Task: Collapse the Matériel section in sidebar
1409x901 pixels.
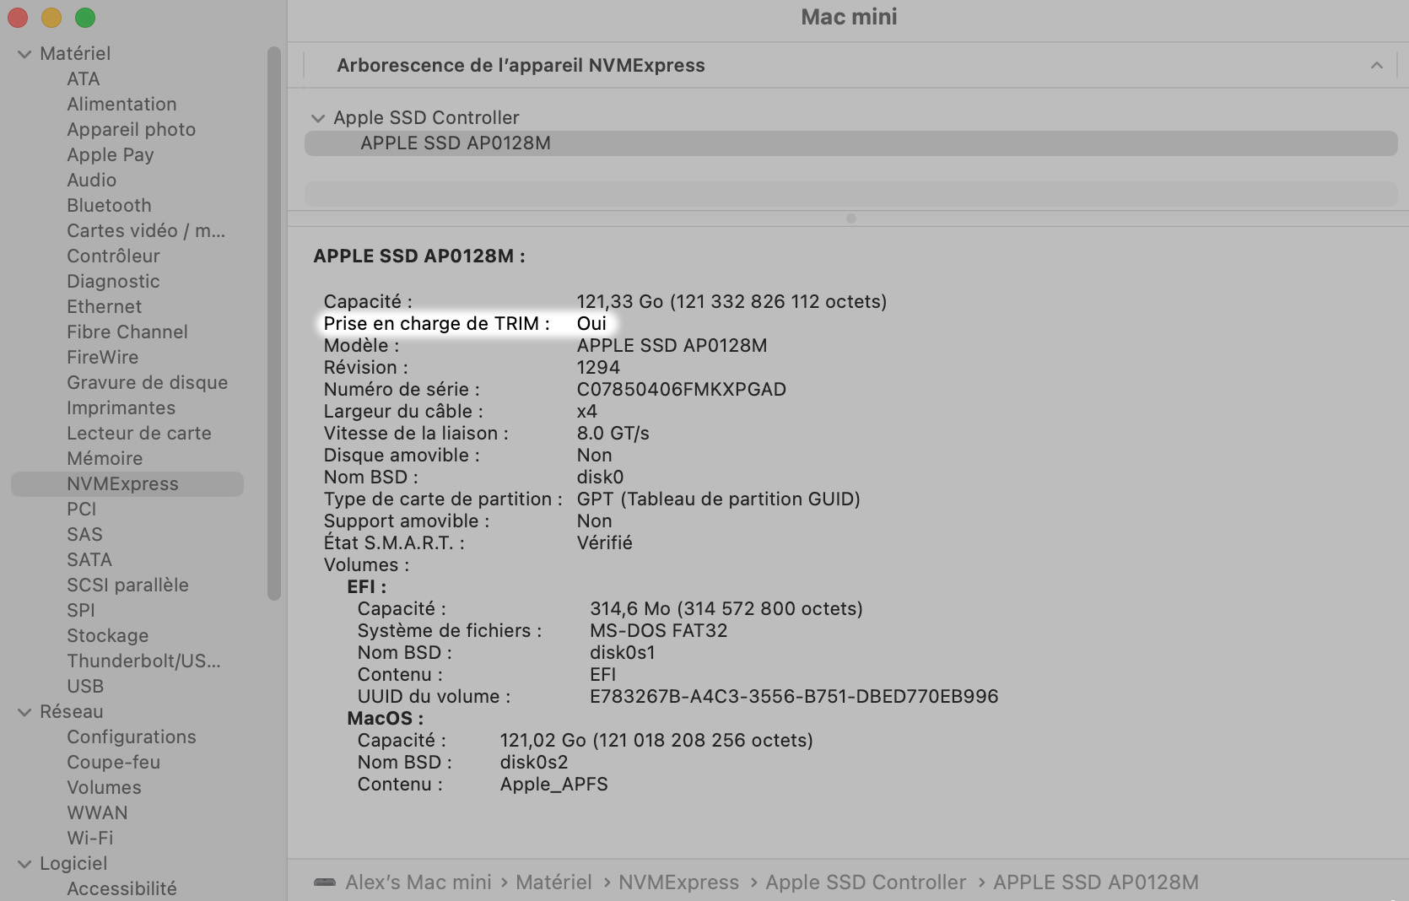Action: point(24,54)
